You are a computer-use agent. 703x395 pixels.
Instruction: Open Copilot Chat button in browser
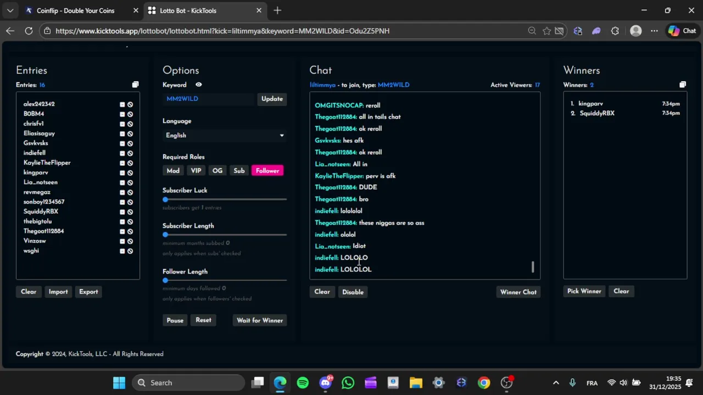coord(683,31)
